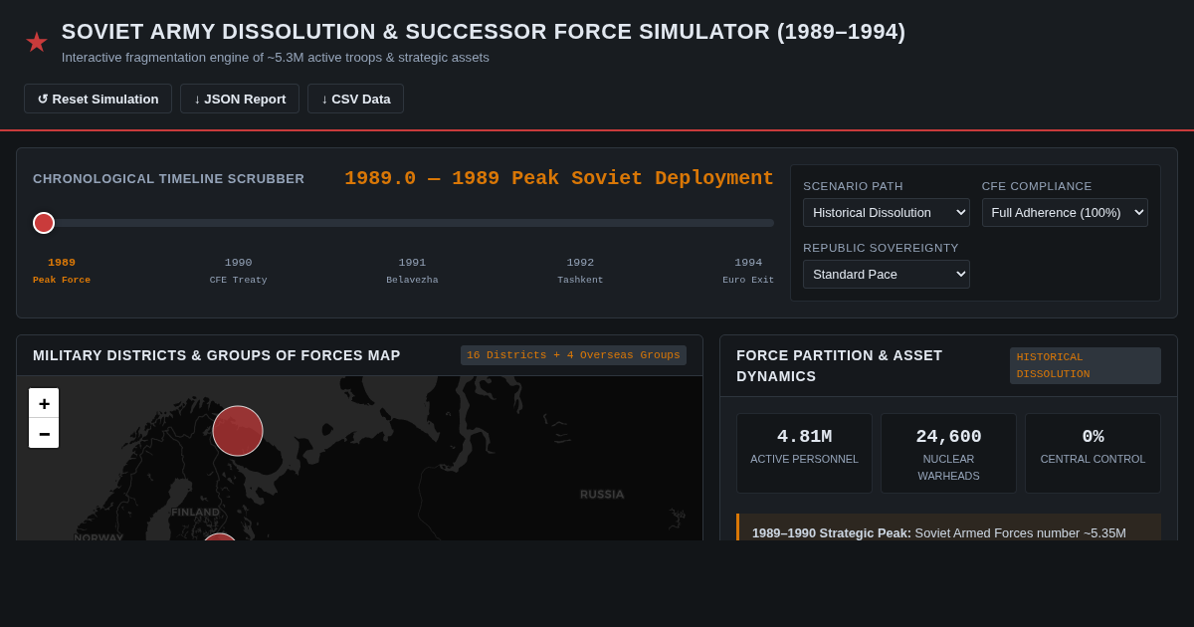Click the 1989–1990 Strategic Peak note
This screenshot has height=627, width=1194.
(x=948, y=527)
